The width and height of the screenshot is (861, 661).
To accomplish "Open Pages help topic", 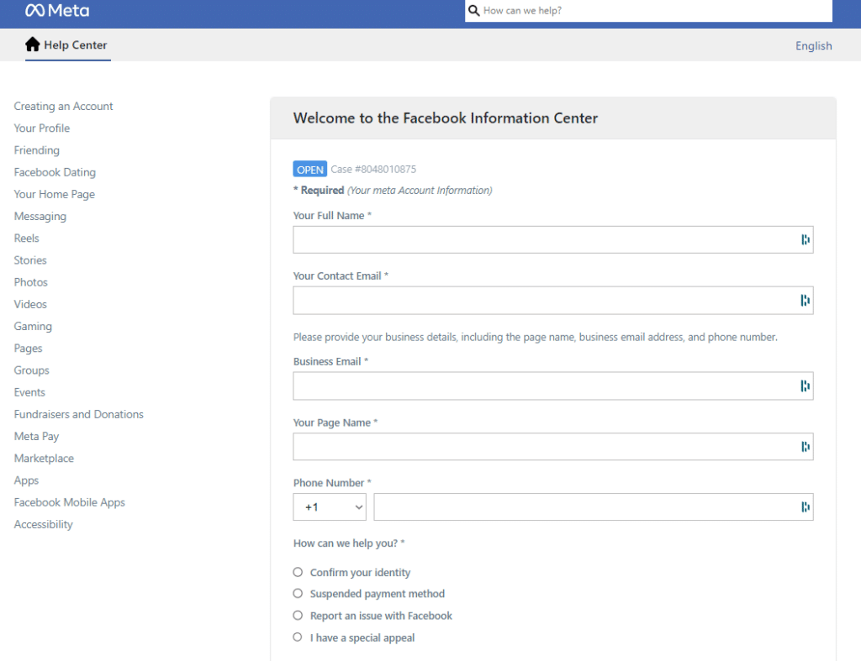I will tap(28, 349).
